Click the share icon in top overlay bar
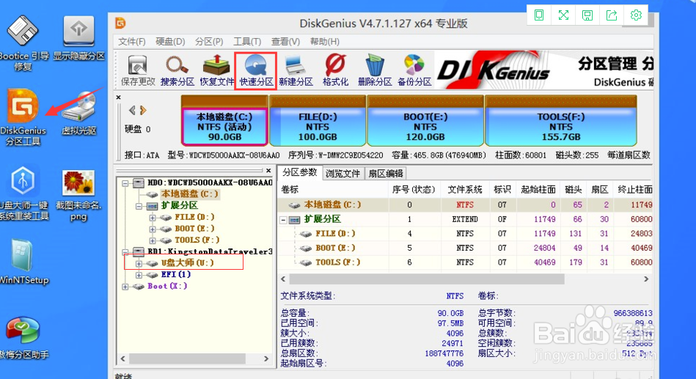The width and height of the screenshot is (696, 379). pyautogui.click(x=612, y=15)
